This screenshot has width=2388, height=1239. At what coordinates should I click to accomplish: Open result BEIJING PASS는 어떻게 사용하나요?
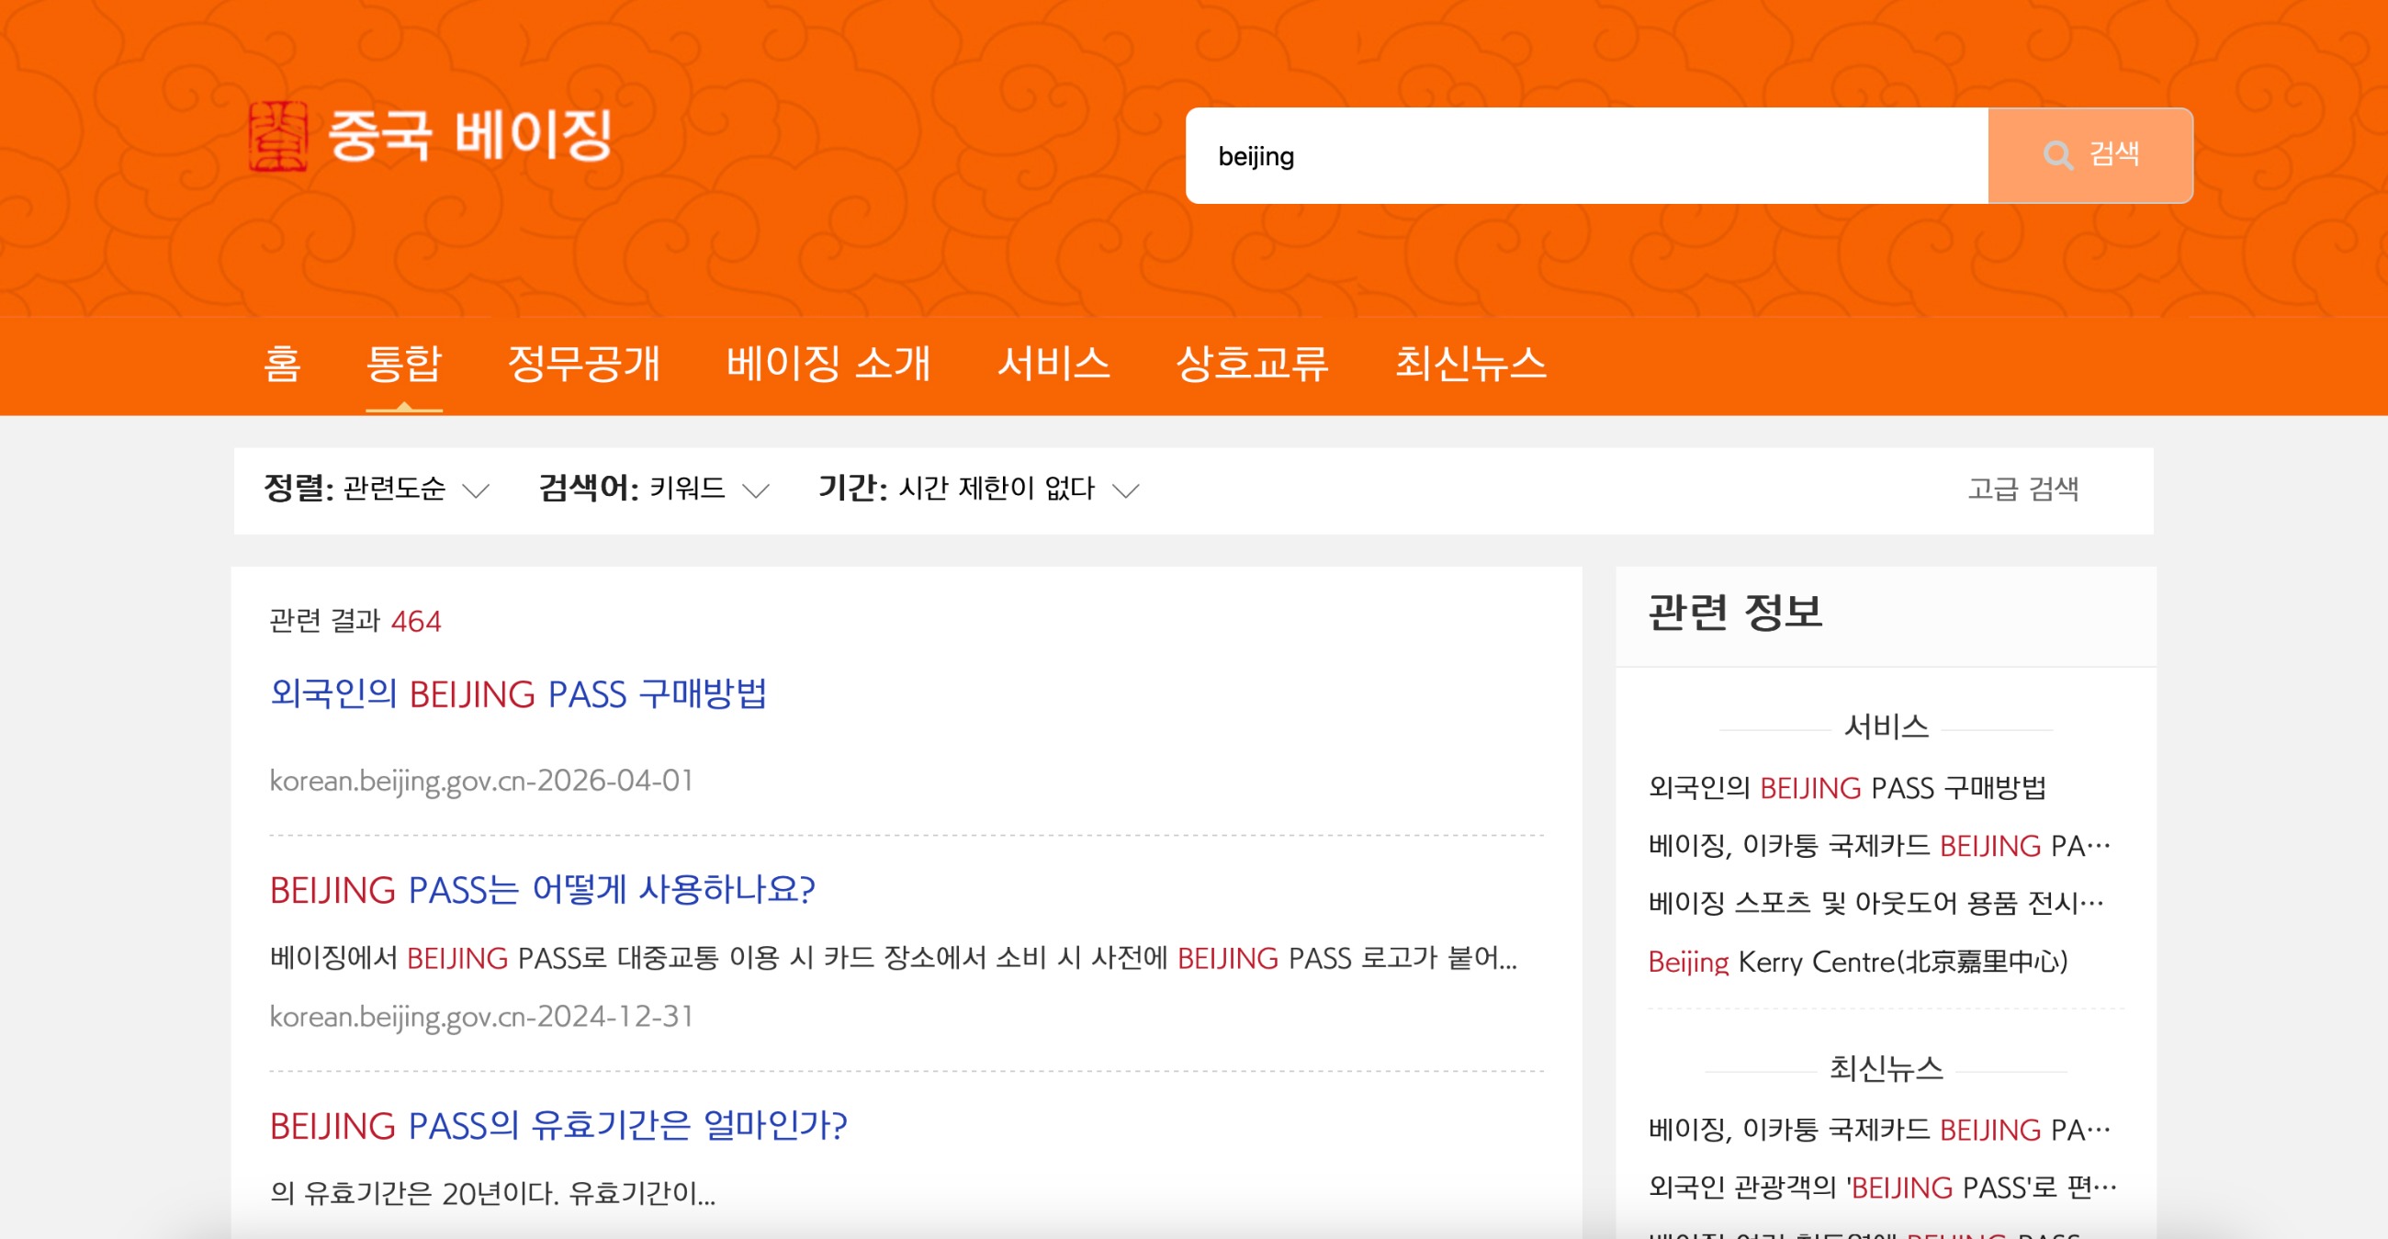542,890
